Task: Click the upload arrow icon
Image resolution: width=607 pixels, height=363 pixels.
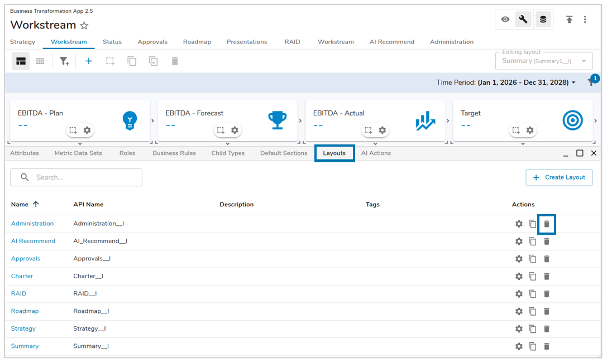Action: (569, 20)
